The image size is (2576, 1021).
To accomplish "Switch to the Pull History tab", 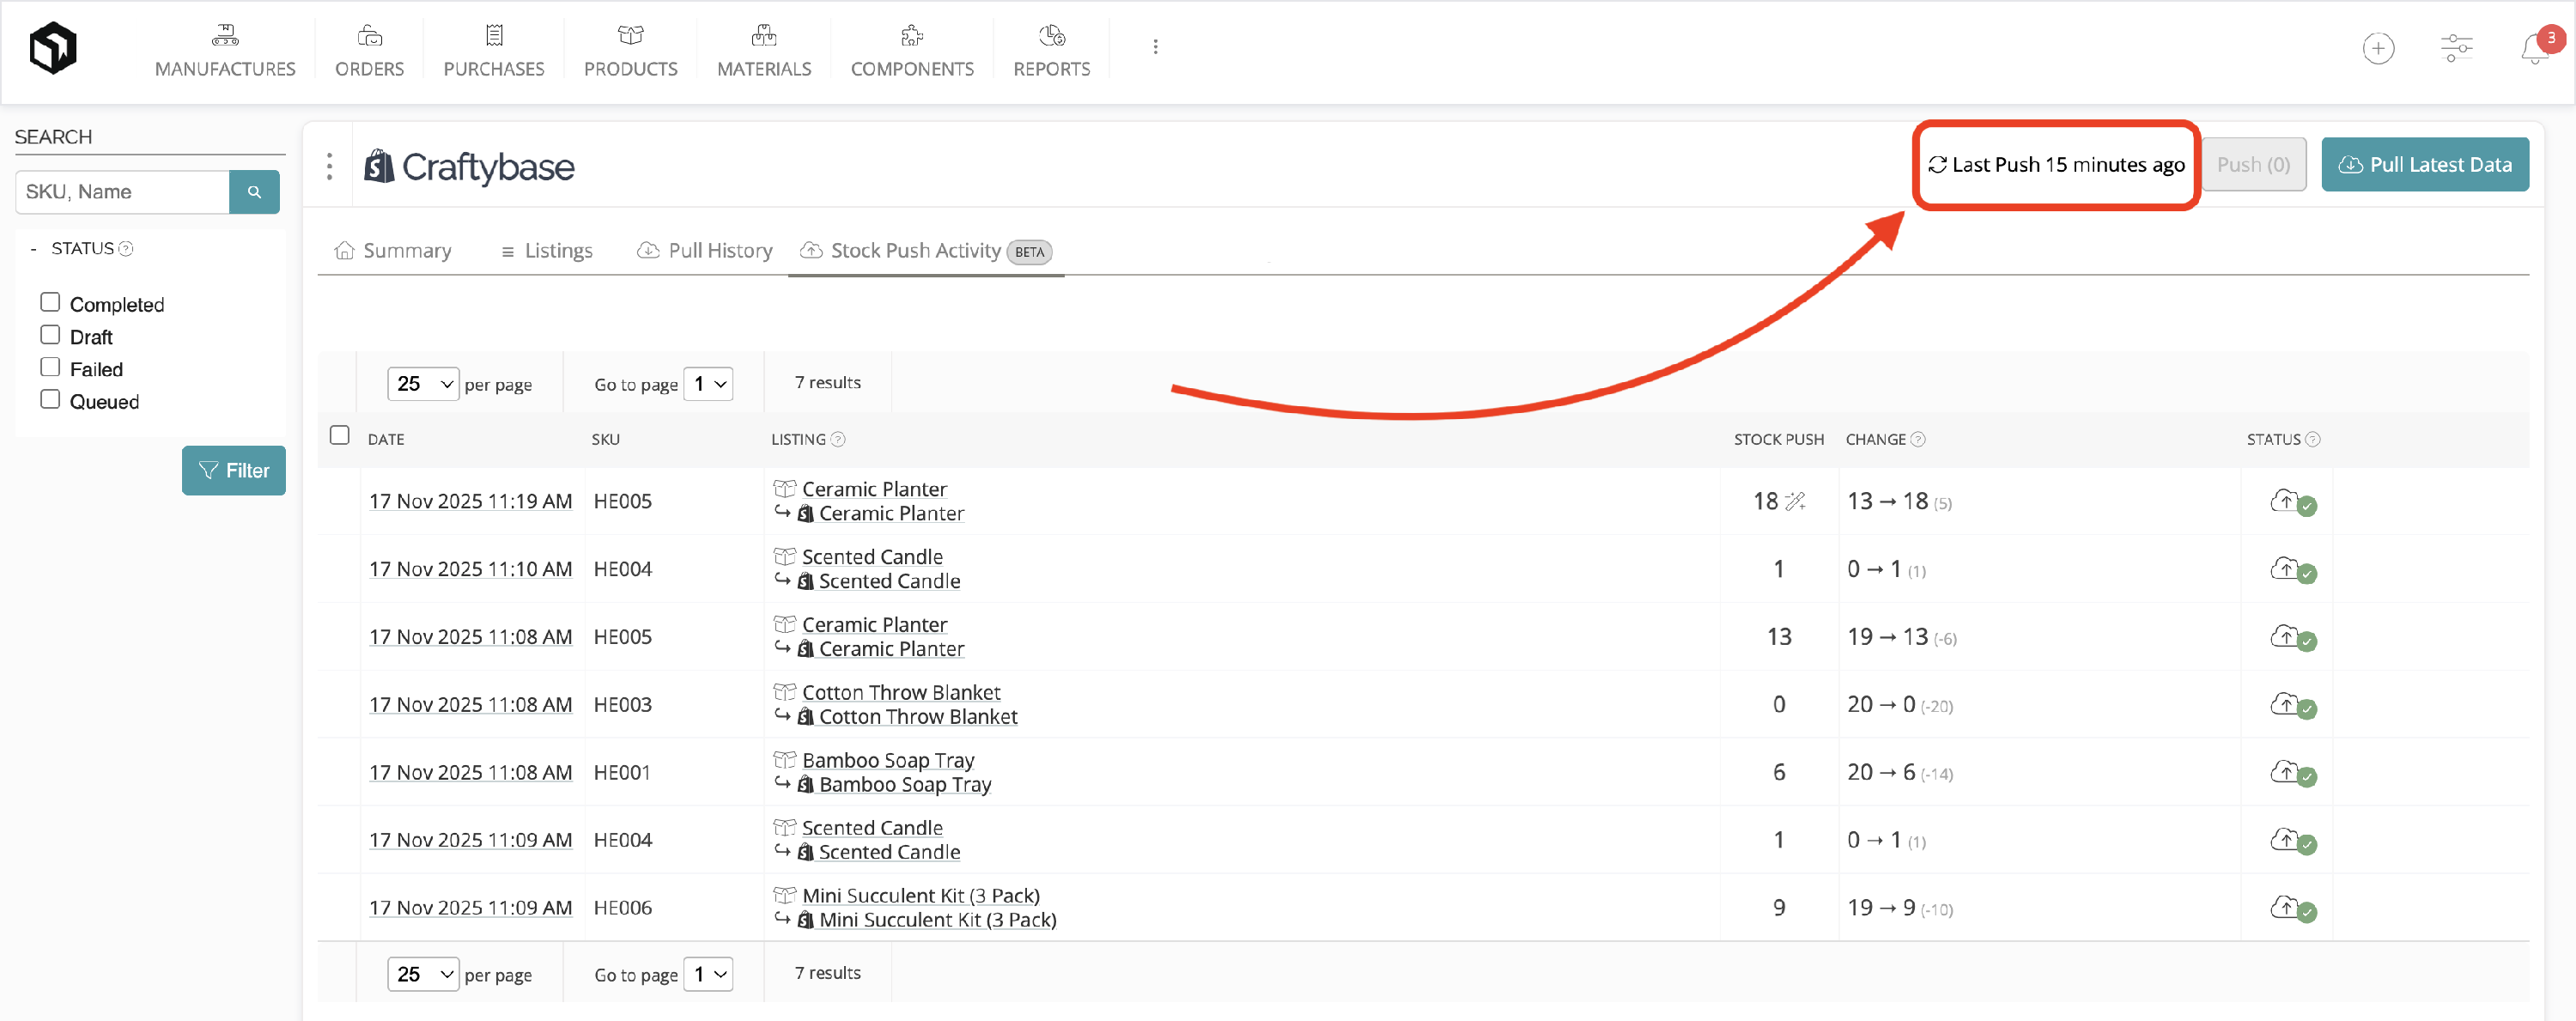I will [705, 251].
